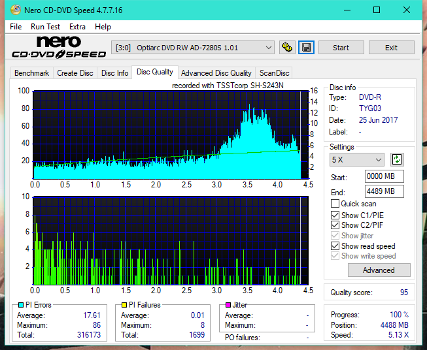Toggle the Quick scan checkbox
Image resolution: width=427 pixels, height=350 pixels.
335,204
